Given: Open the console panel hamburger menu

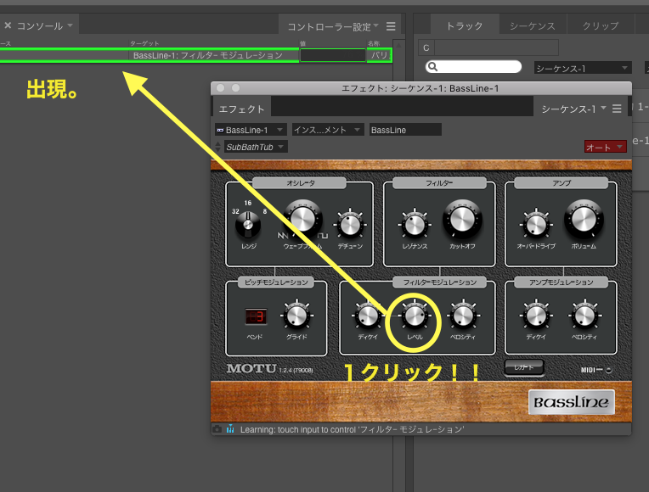Looking at the screenshot, I should [391, 26].
